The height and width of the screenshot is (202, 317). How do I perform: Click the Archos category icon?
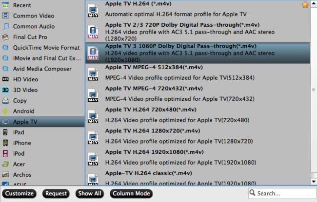(5, 175)
